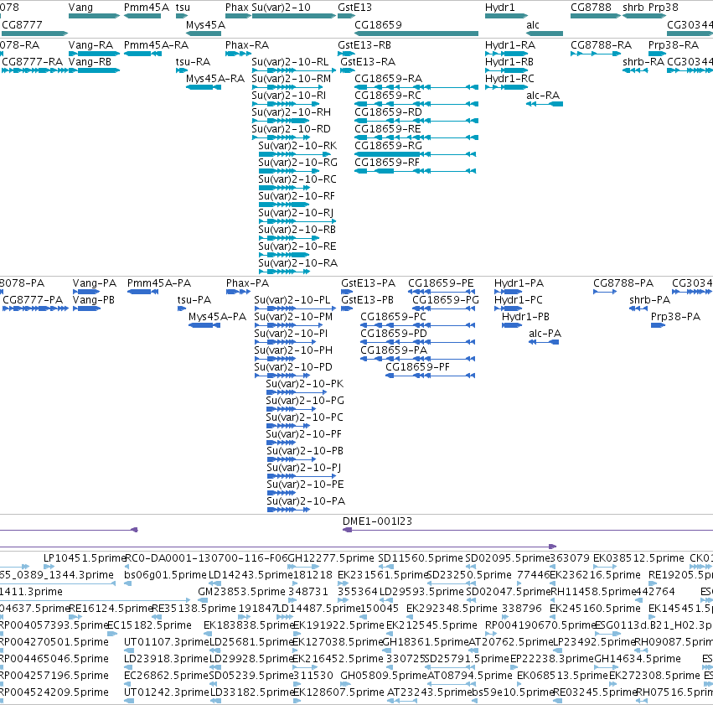Select transcript CG18659-RF

[416, 171]
